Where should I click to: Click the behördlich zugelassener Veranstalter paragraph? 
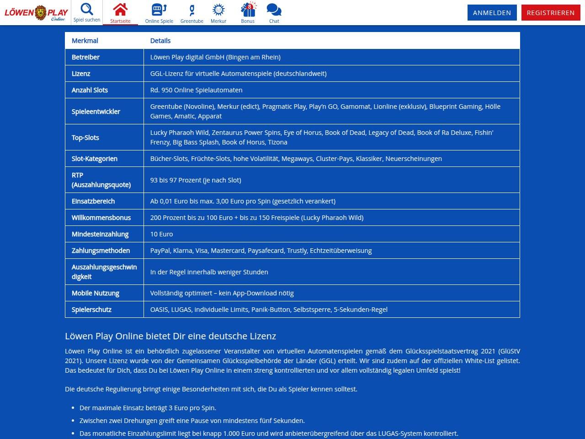pos(292,361)
